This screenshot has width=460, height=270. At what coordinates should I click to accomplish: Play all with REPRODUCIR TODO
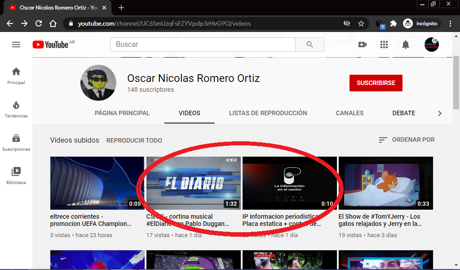[x=134, y=140]
